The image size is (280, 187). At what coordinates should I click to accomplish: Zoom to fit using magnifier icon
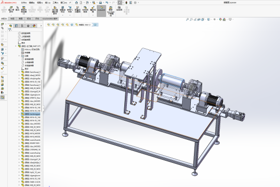[x=187, y=20]
